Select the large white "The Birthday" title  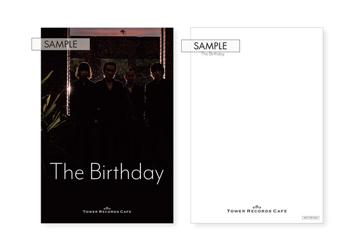[107, 172]
